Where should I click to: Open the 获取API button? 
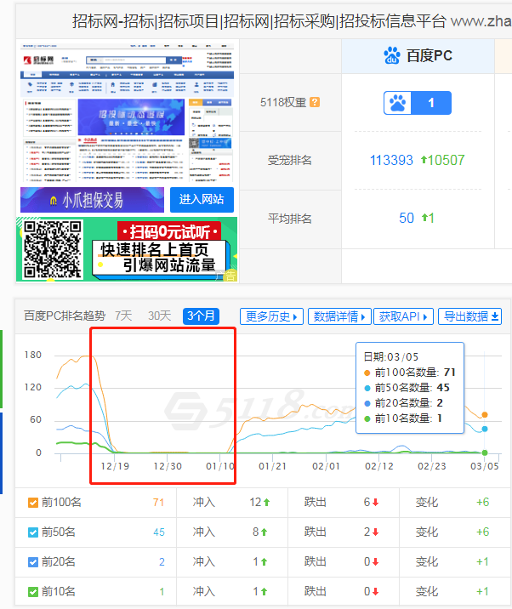pos(403,316)
